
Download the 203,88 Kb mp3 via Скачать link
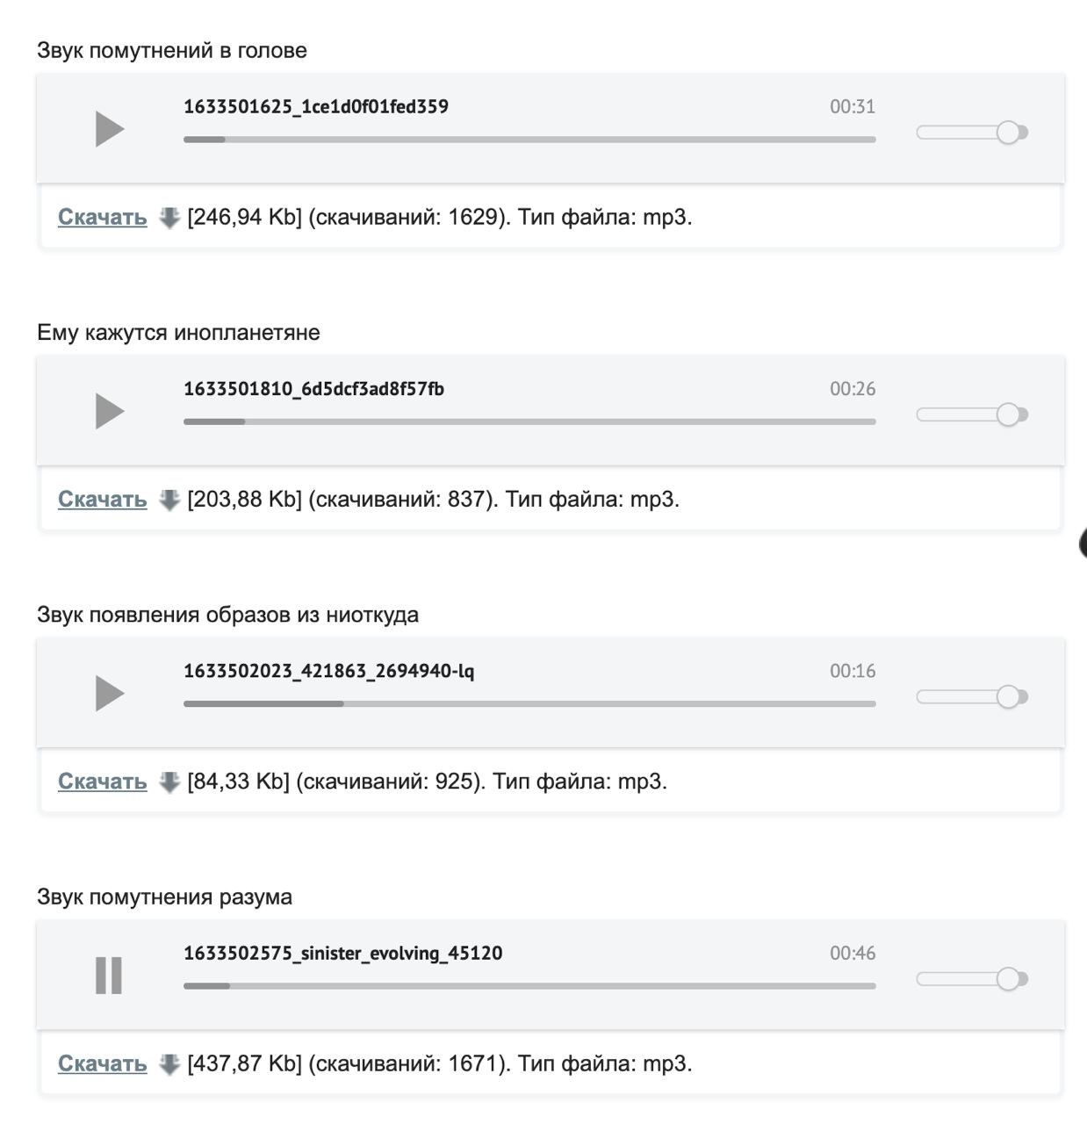102,499
